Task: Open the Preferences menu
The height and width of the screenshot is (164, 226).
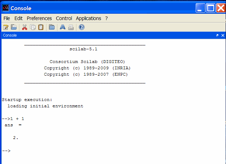Action: (x=39, y=18)
